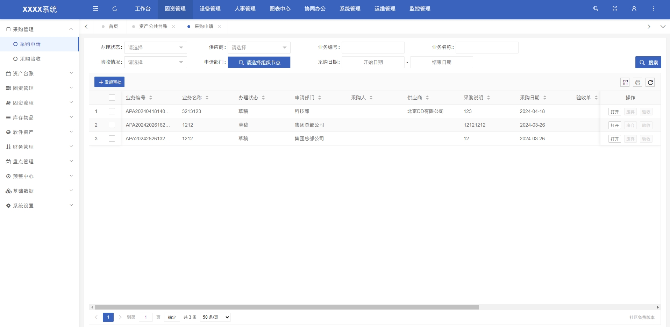Check the row 2 checkbox APA20242026162
670x327 pixels.
(x=112, y=125)
